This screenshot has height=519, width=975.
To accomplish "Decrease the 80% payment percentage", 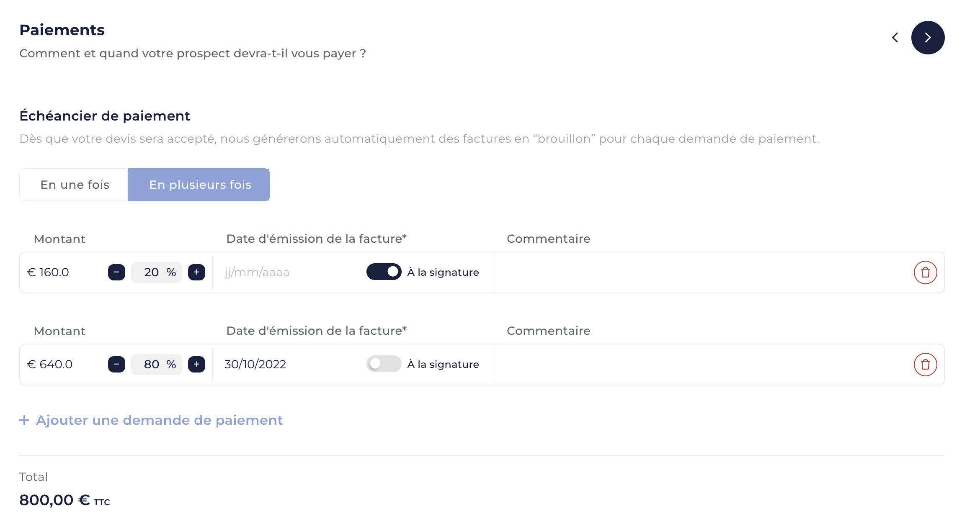I will click(x=116, y=365).
